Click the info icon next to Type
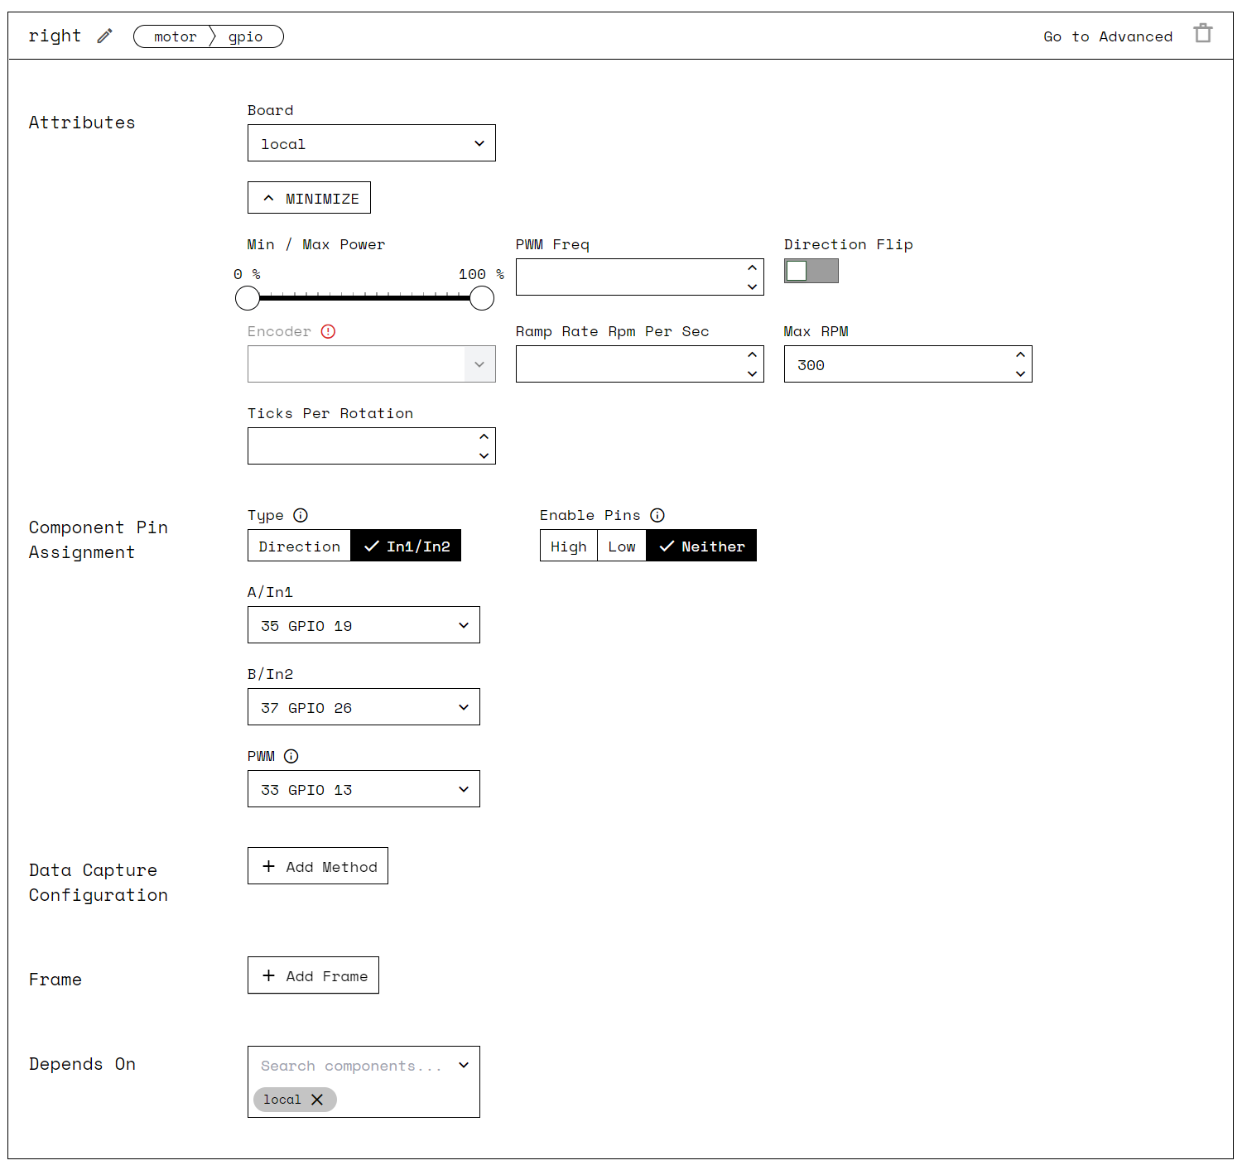This screenshot has width=1247, height=1170. point(301,514)
